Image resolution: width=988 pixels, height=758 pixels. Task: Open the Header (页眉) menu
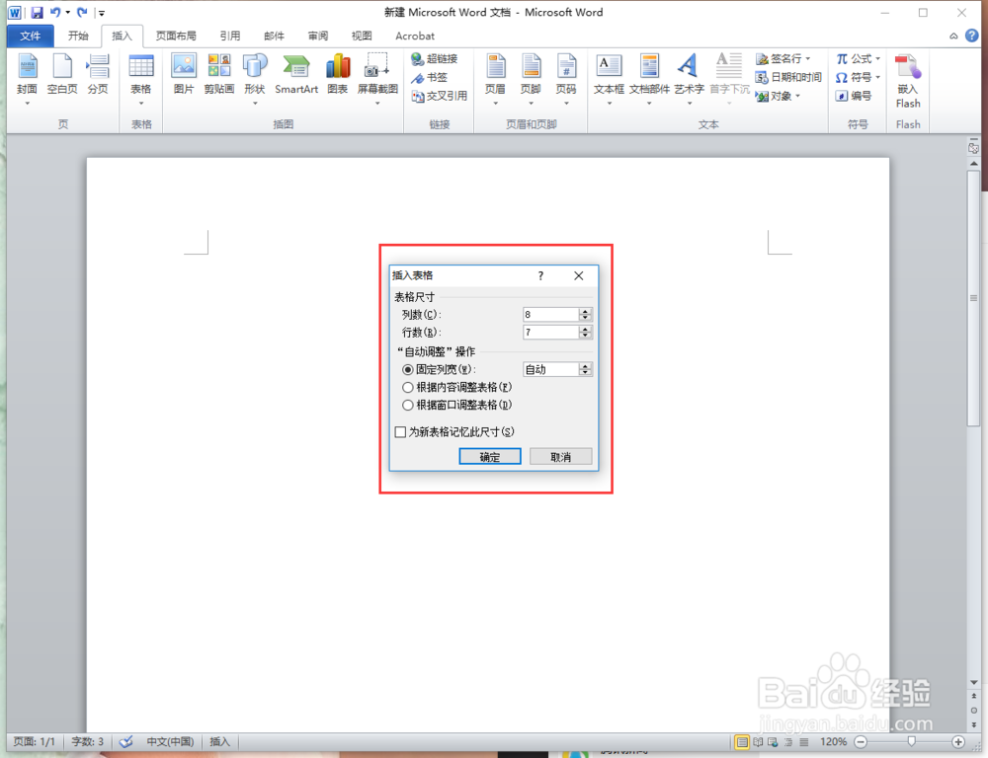pyautogui.click(x=495, y=79)
